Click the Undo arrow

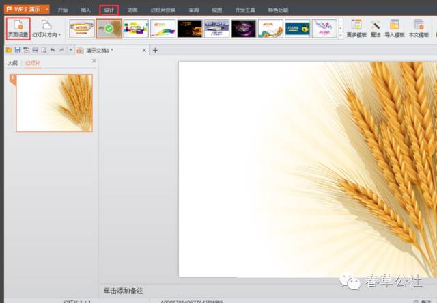pos(53,50)
